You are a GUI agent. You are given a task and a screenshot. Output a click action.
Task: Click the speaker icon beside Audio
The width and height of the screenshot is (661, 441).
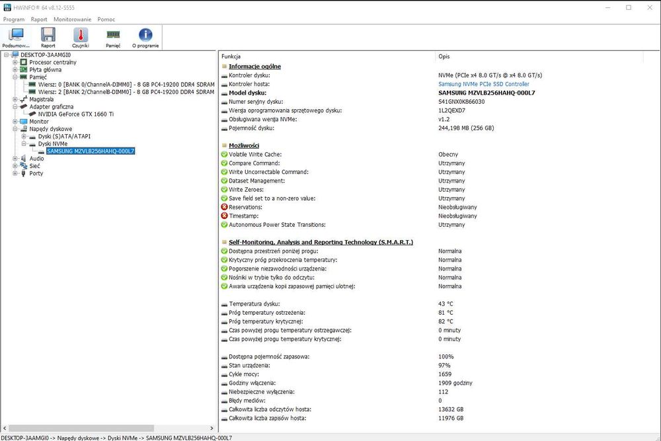24,159
